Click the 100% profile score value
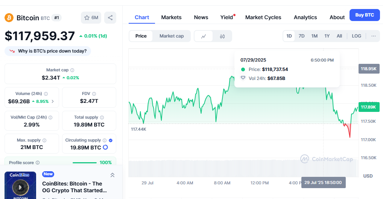The image size is (383, 199). click(105, 163)
